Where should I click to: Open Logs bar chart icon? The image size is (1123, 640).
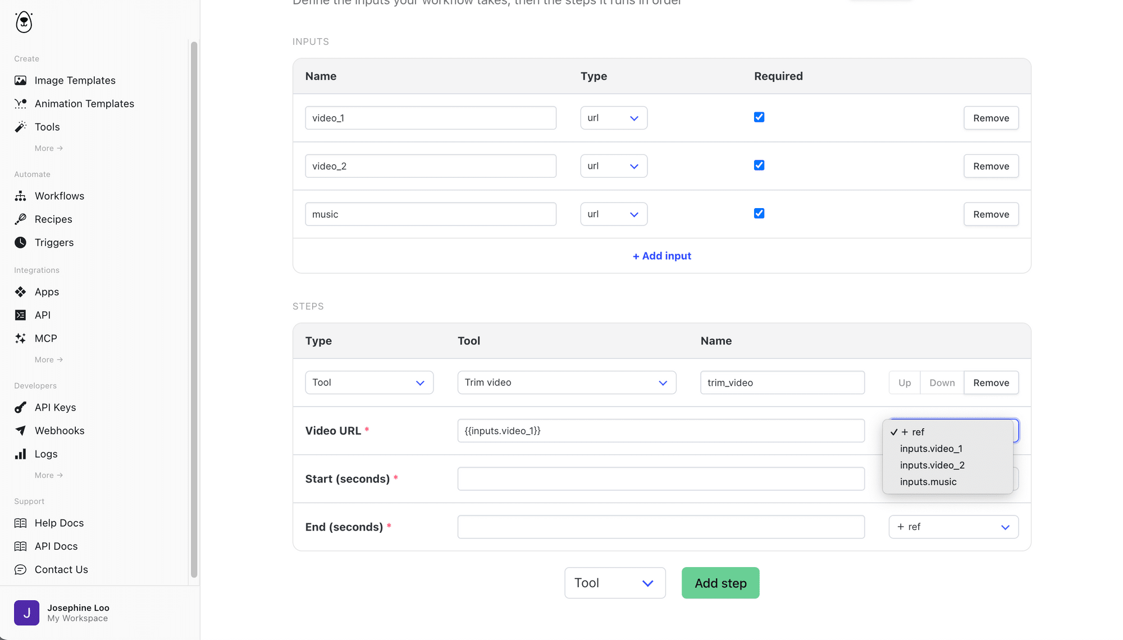tap(20, 454)
